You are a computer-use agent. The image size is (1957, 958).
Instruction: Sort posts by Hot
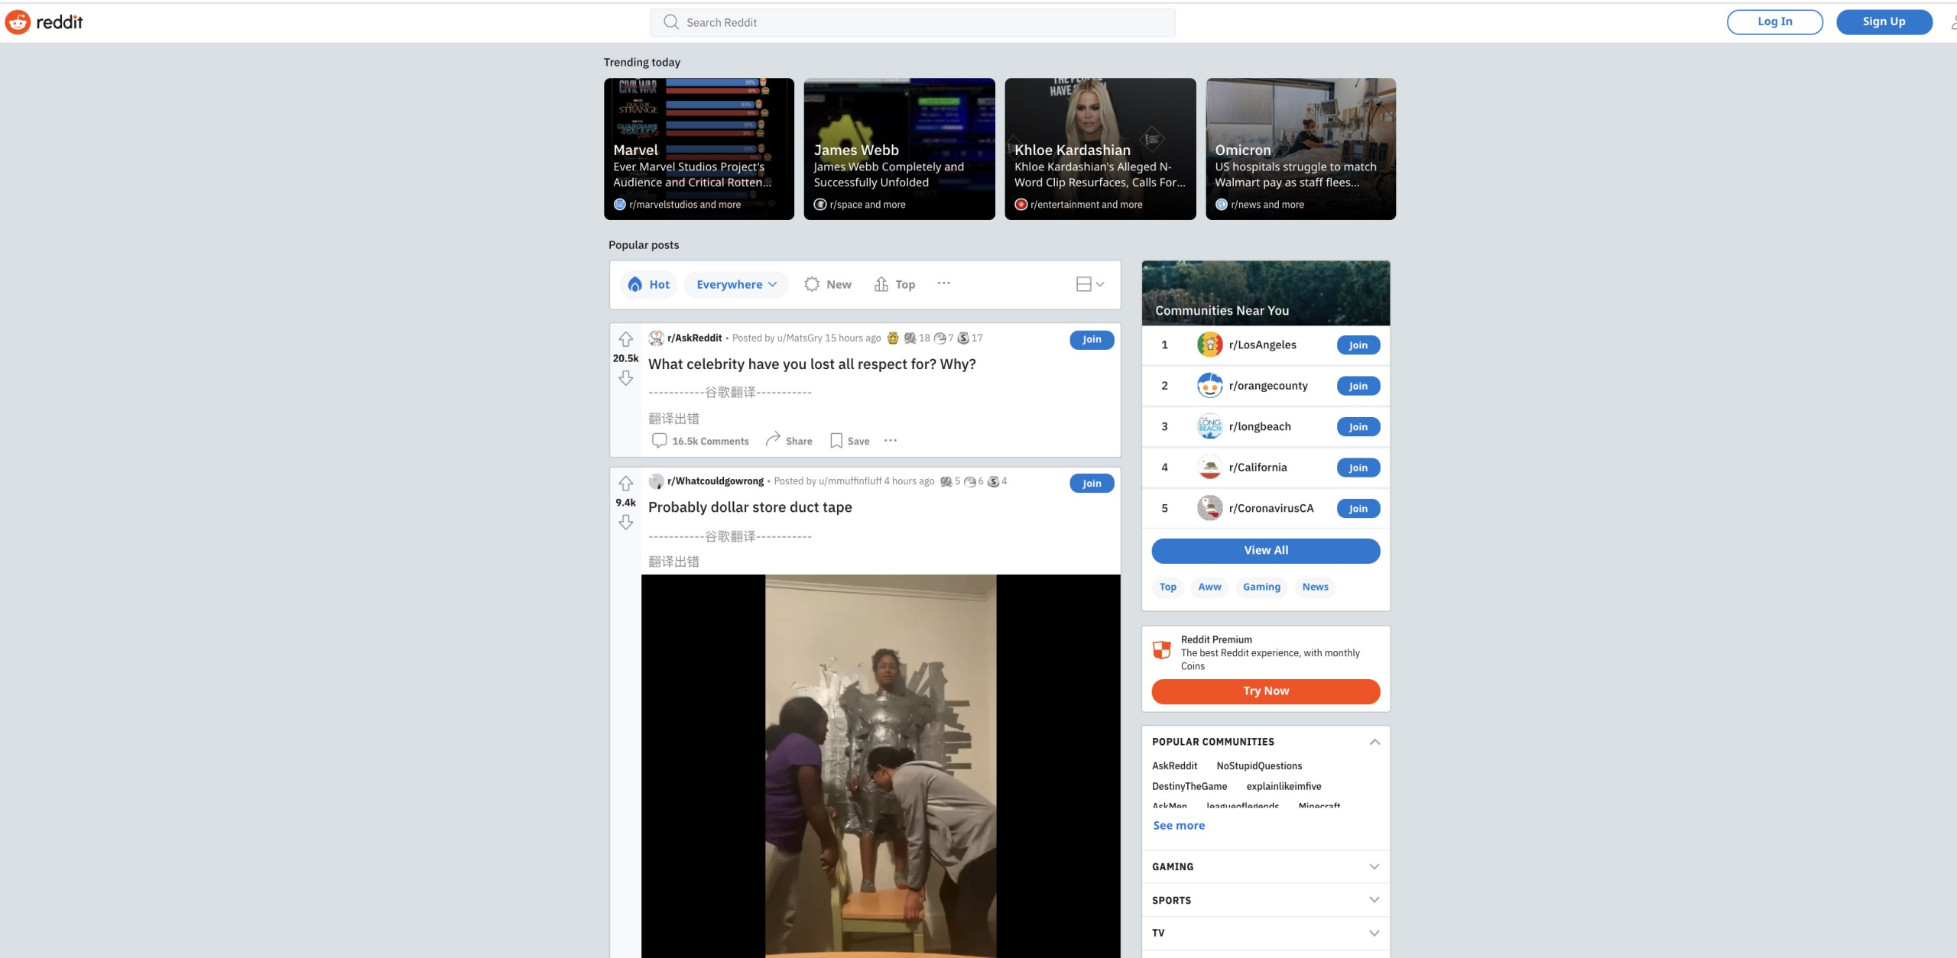pos(648,284)
